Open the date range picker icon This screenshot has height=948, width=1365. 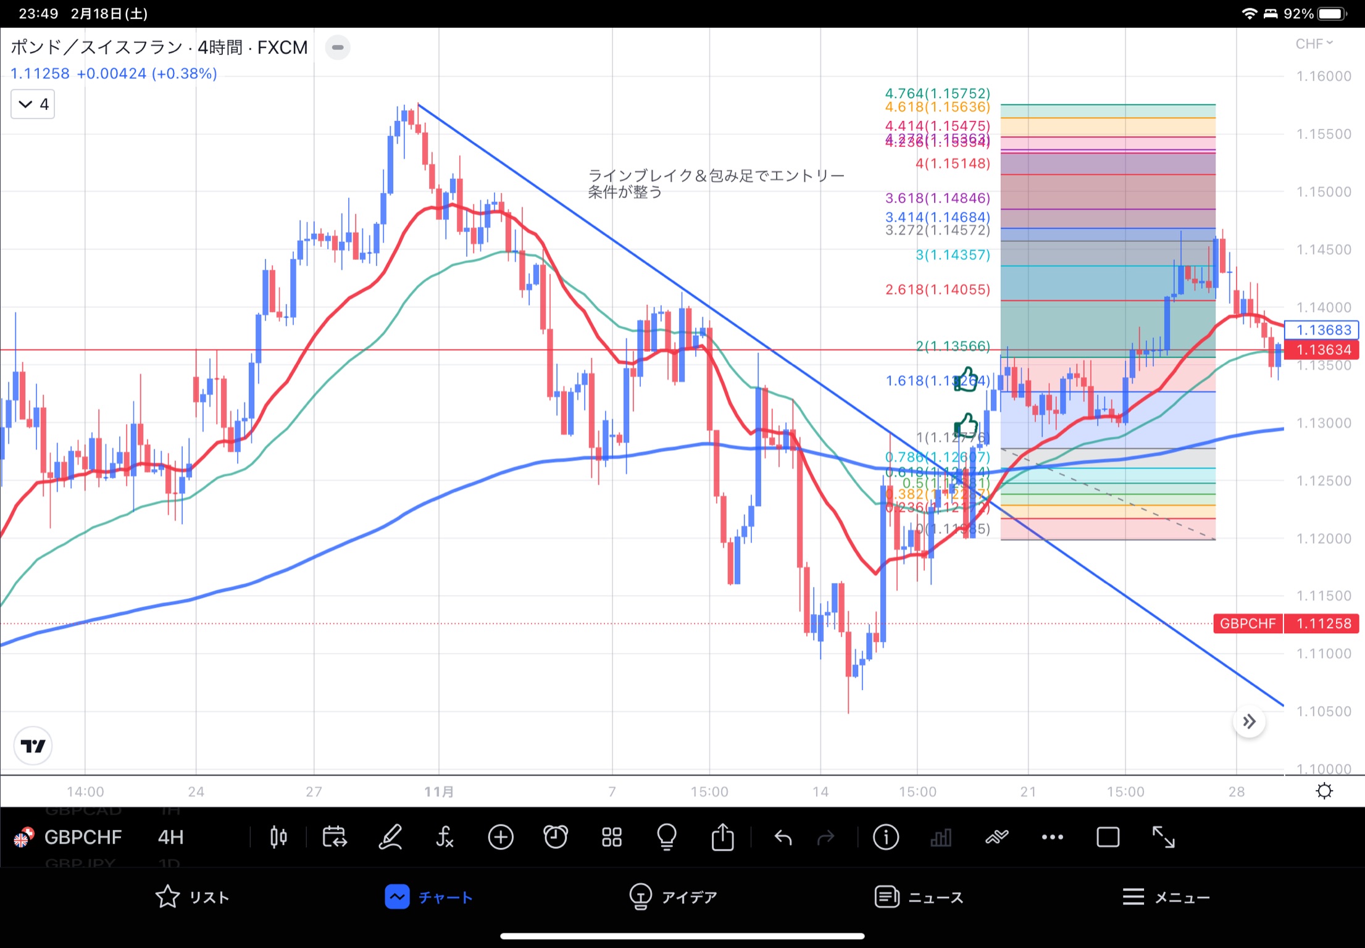coord(334,838)
